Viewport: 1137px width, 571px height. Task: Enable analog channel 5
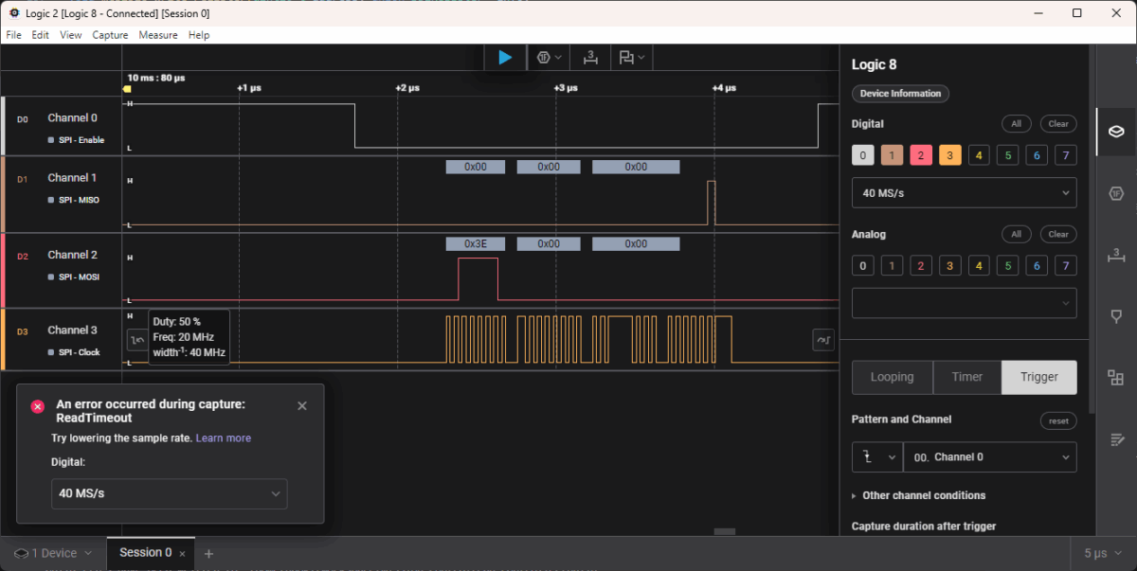coord(1008,266)
